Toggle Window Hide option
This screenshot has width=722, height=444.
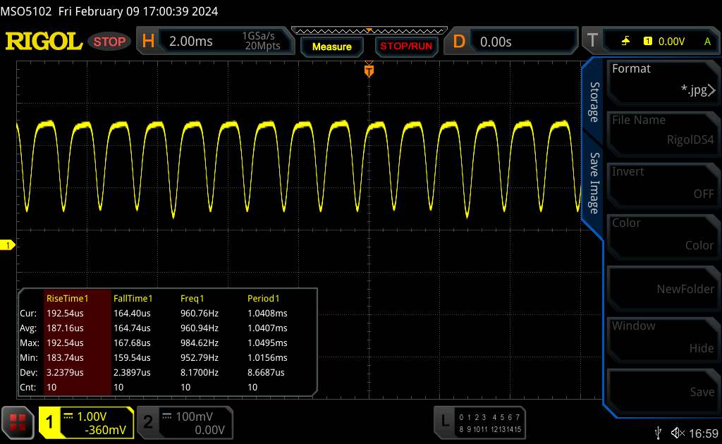(x=663, y=339)
